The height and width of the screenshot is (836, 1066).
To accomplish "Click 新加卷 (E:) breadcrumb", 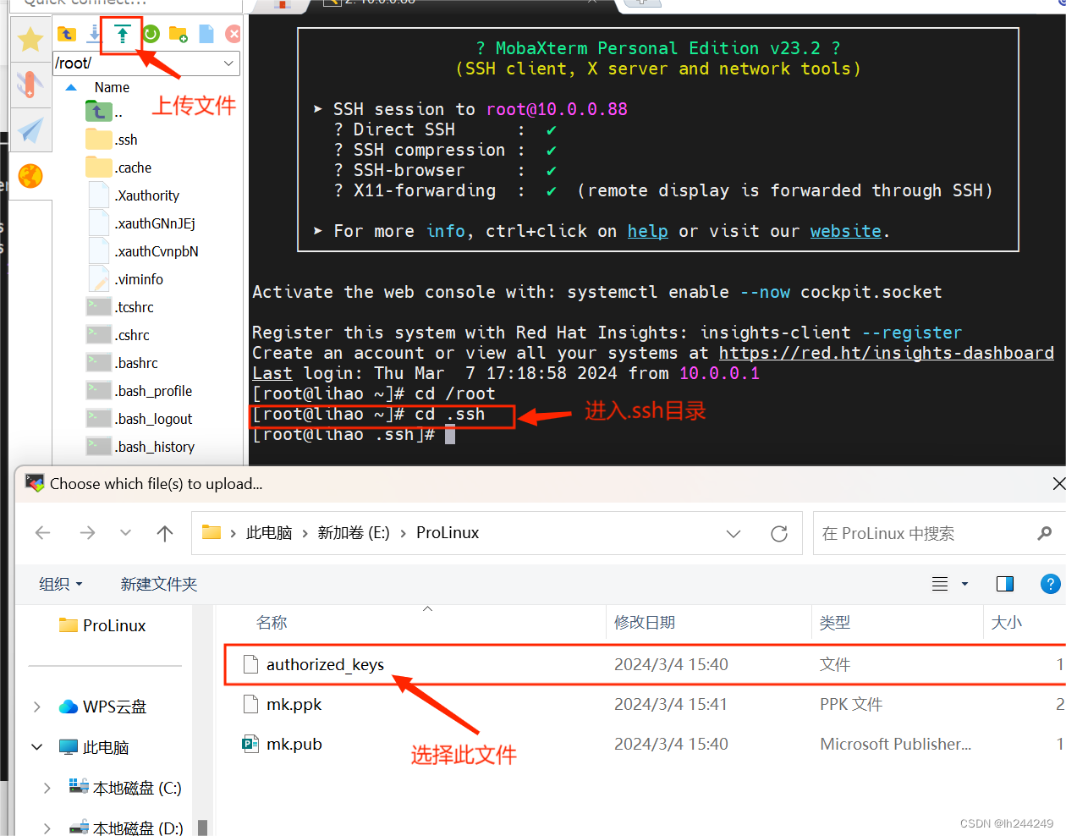I will point(354,533).
